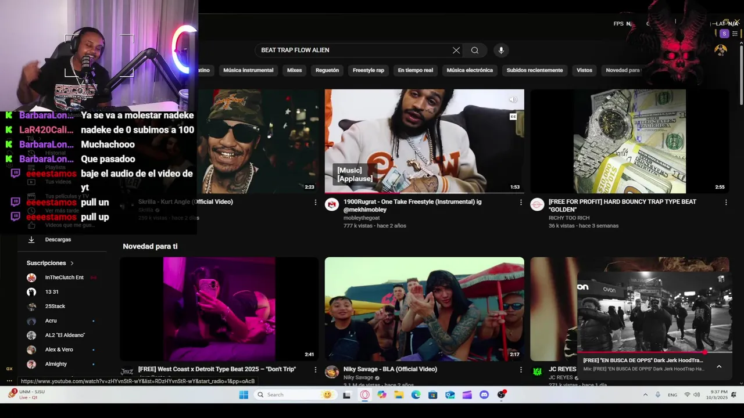The image size is (744, 418).
Task: Open Windows Start menu
Action: point(244,395)
